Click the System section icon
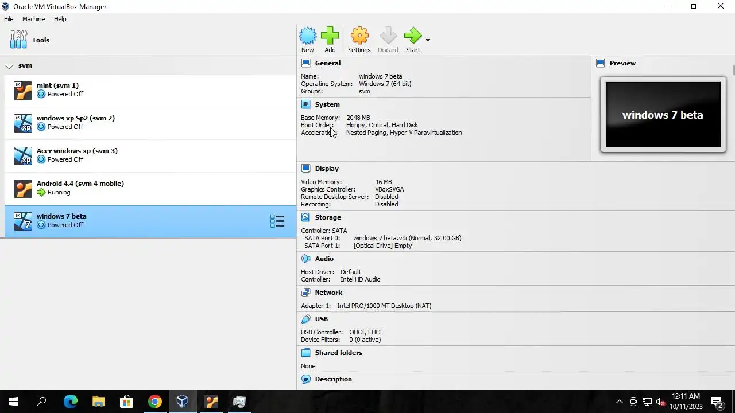735x413 pixels. [306, 104]
